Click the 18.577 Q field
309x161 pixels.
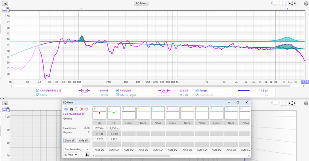click(x=99, y=139)
